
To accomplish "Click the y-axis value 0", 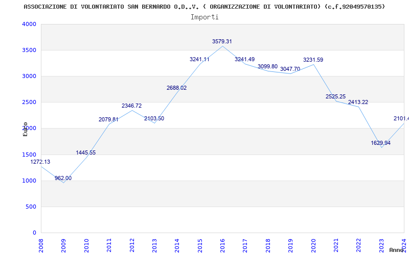I will point(34,233).
